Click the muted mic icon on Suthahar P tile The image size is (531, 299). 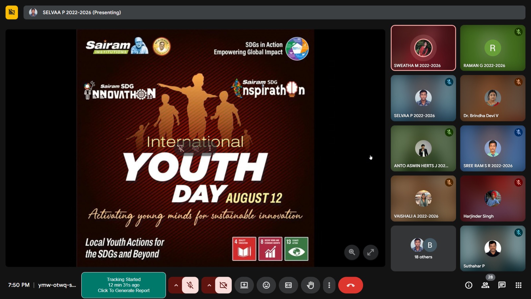click(x=518, y=233)
